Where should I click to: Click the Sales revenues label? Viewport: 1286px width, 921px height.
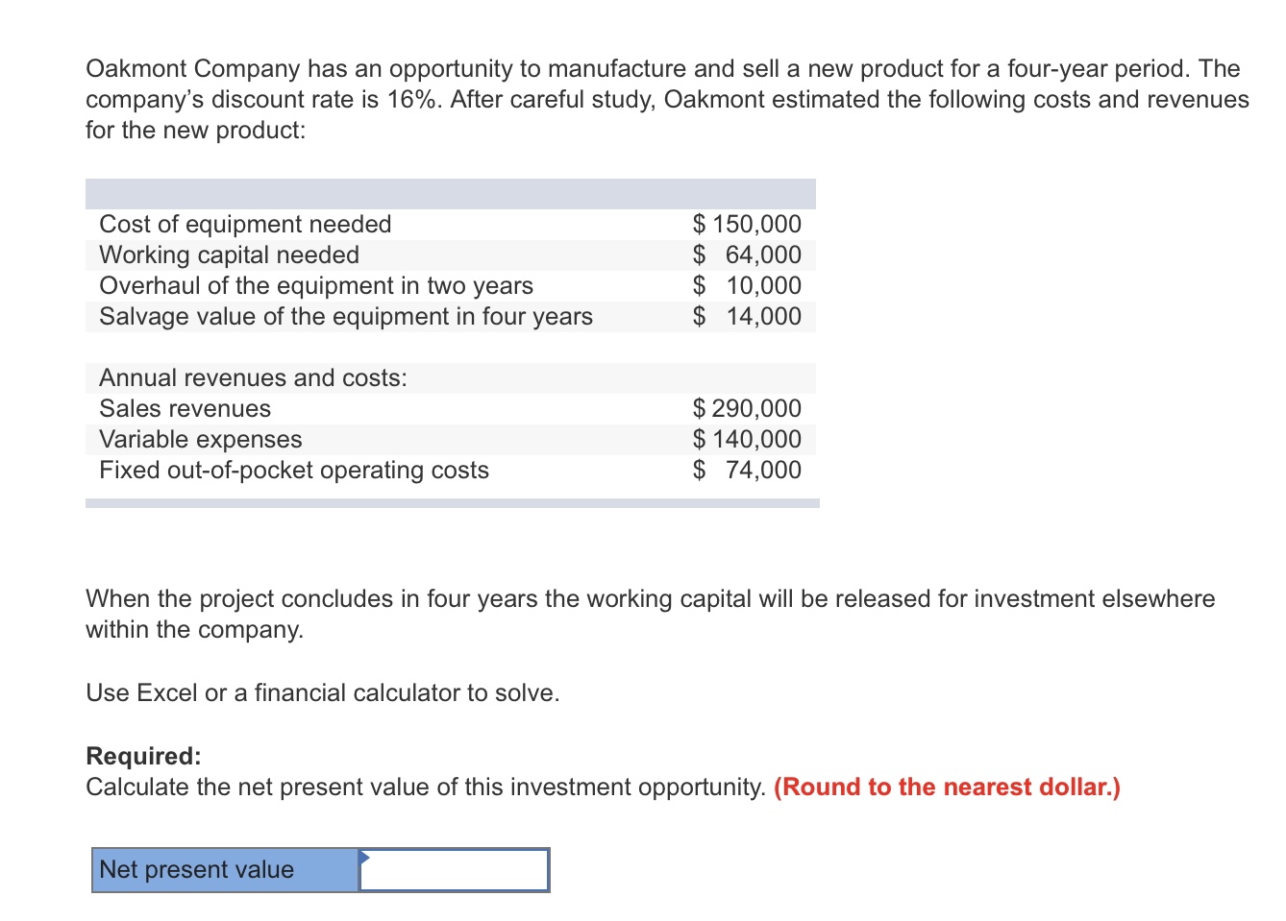(x=185, y=408)
